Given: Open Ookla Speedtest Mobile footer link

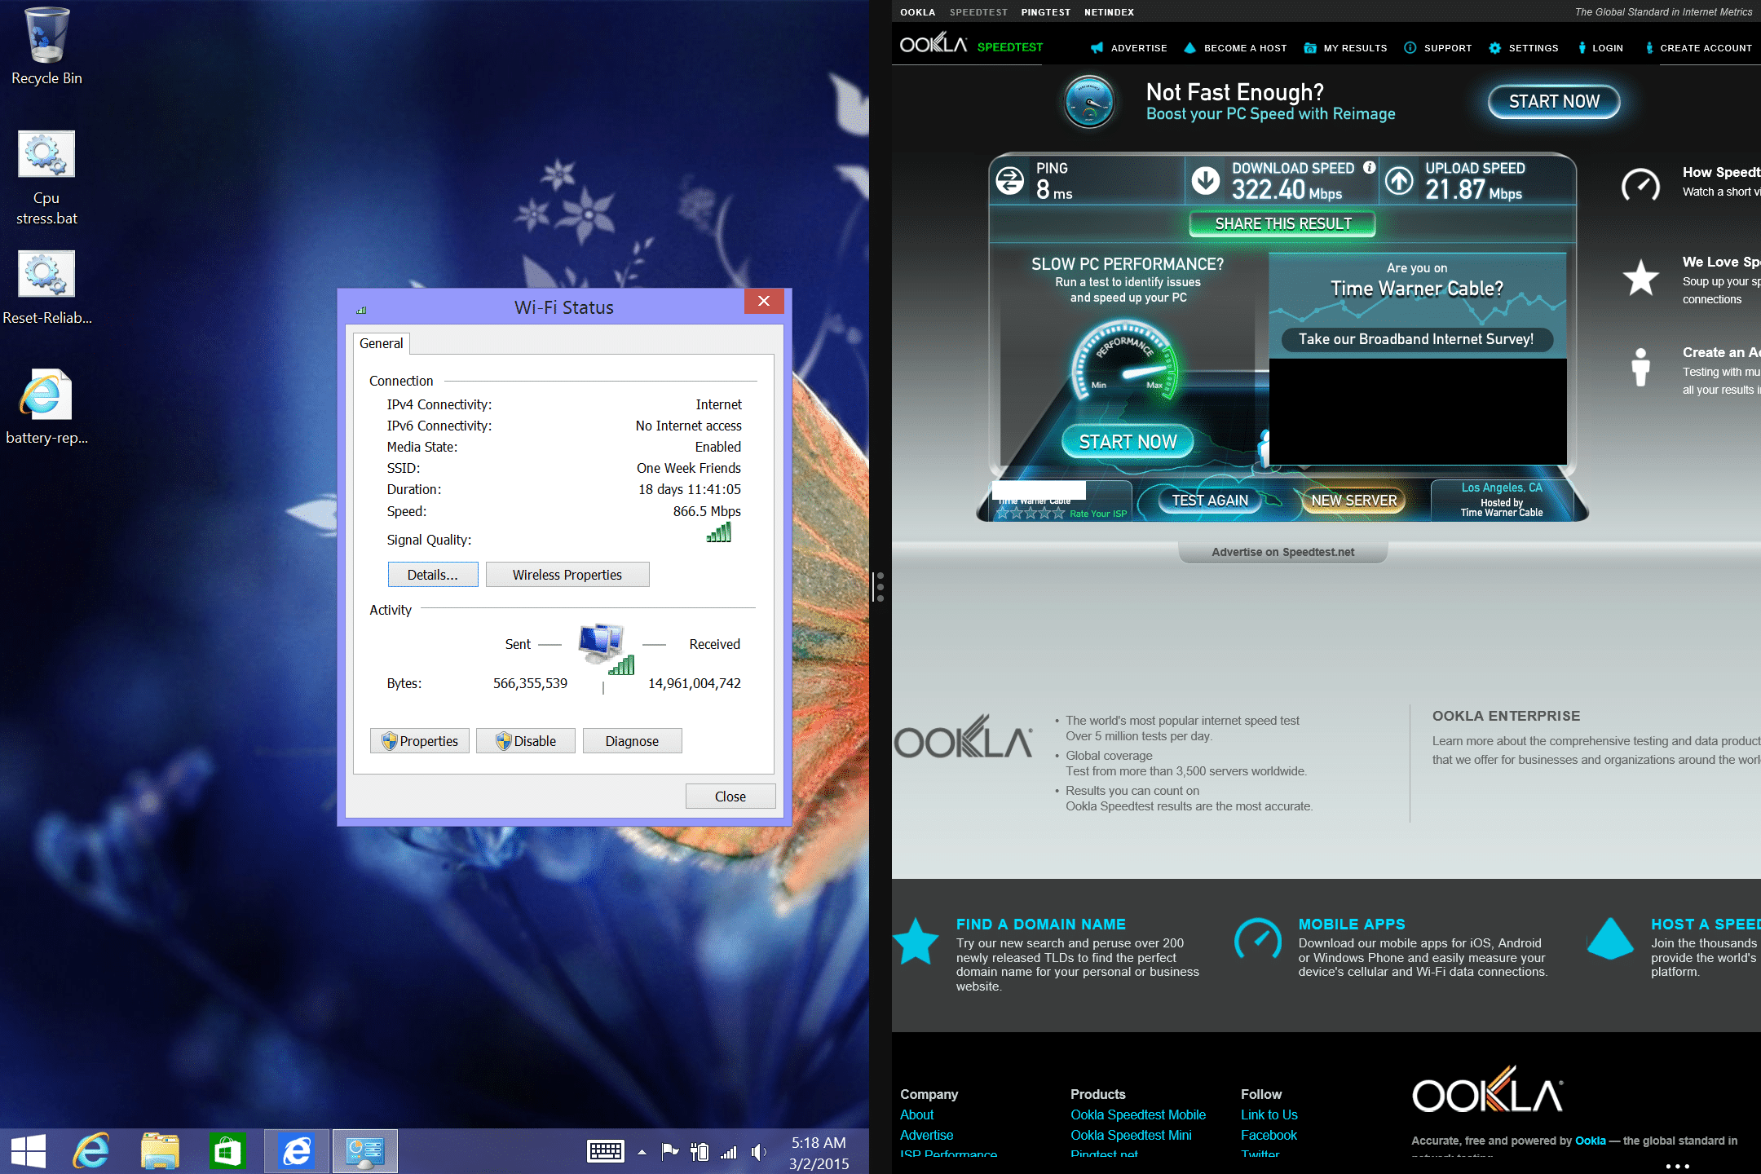Looking at the screenshot, I should (1138, 1114).
